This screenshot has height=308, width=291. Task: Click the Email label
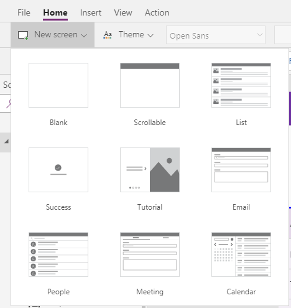[x=241, y=207]
